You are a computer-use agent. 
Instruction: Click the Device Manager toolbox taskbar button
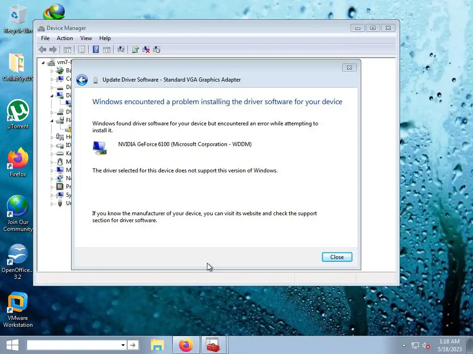pos(213,345)
